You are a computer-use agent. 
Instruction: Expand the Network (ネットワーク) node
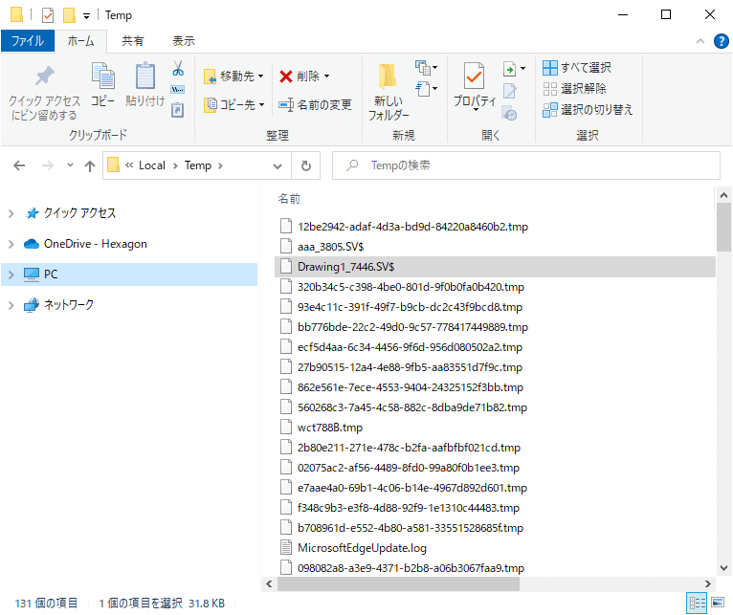(x=11, y=306)
